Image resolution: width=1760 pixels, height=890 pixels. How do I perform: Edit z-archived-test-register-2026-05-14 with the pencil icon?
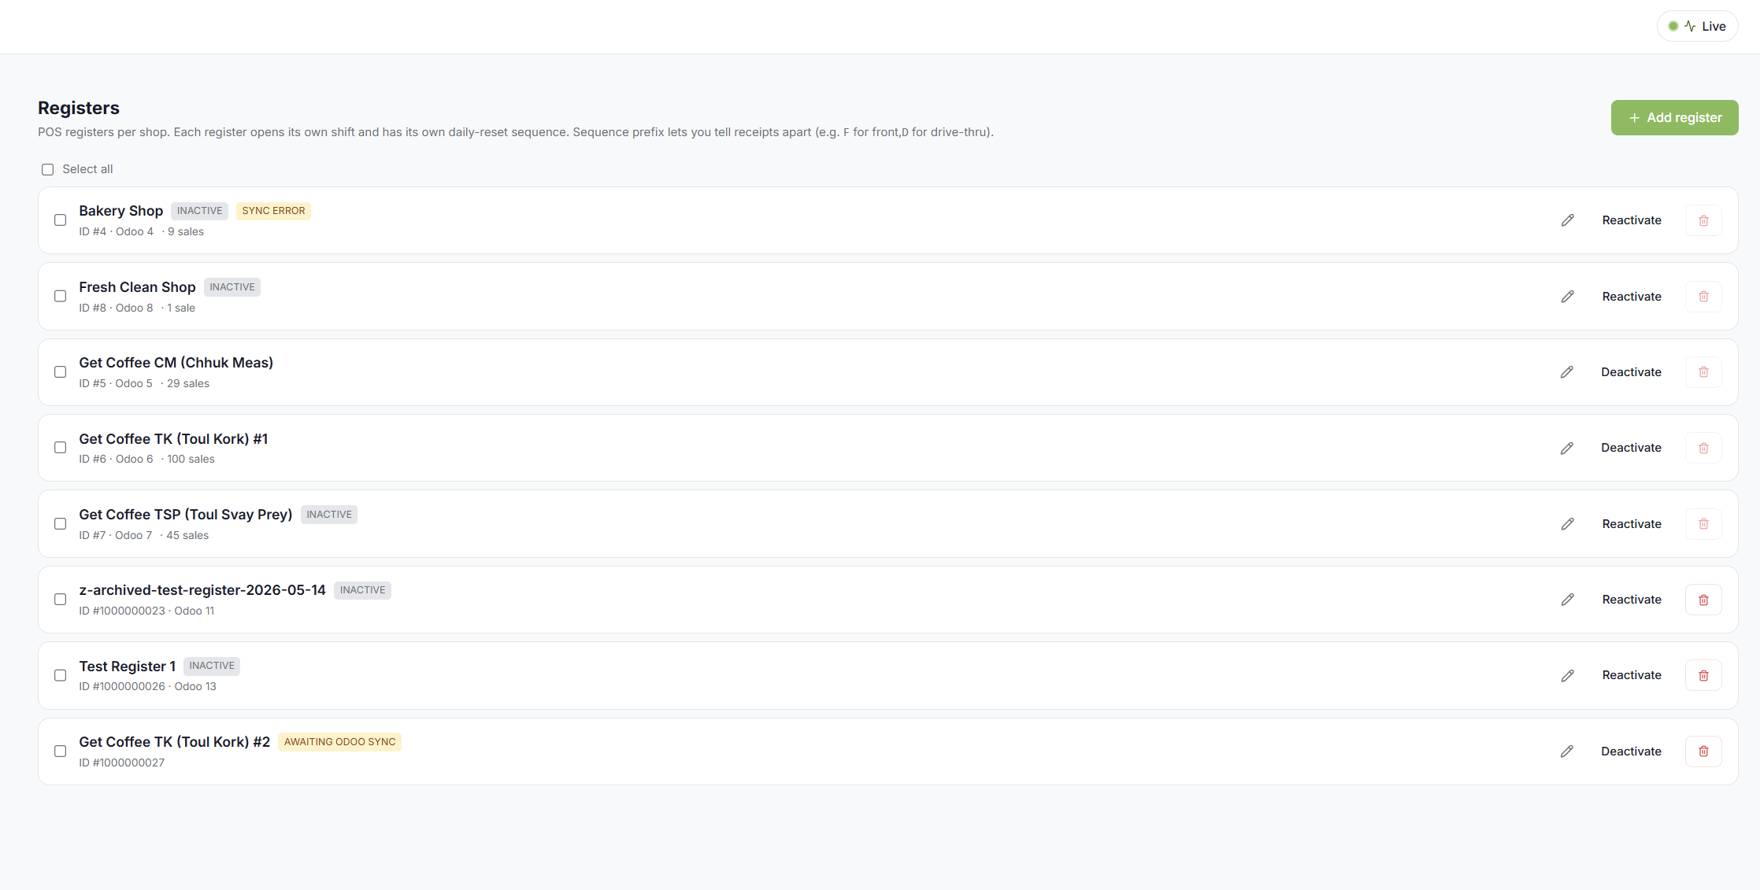coord(1568,600)
